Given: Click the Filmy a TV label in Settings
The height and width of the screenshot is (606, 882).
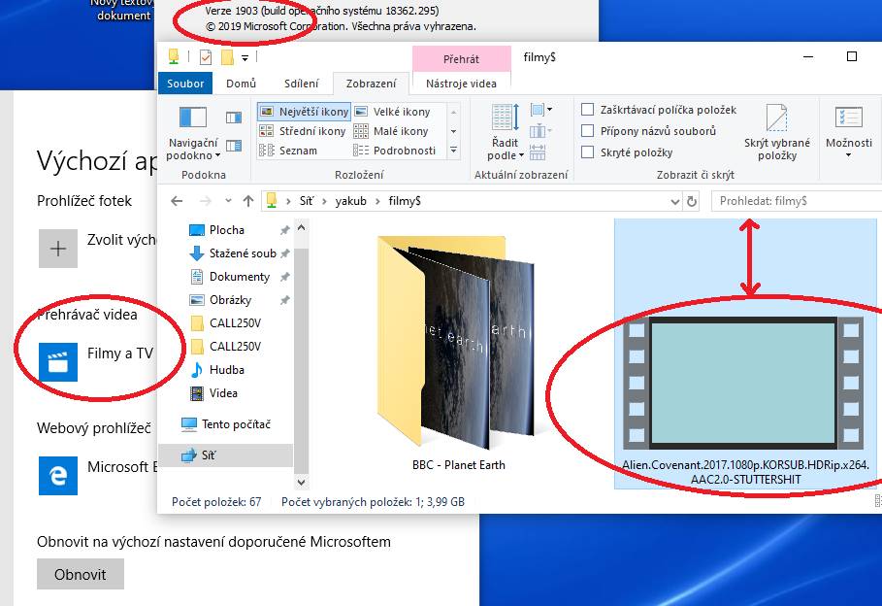Looking at the screenshot, I should (x=120, y=353).
